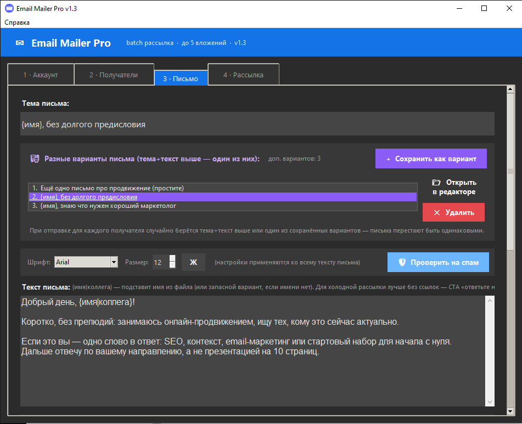Click the Проверить на спам button
Screen dimensions: 522x424
click(x=438, y=262)
